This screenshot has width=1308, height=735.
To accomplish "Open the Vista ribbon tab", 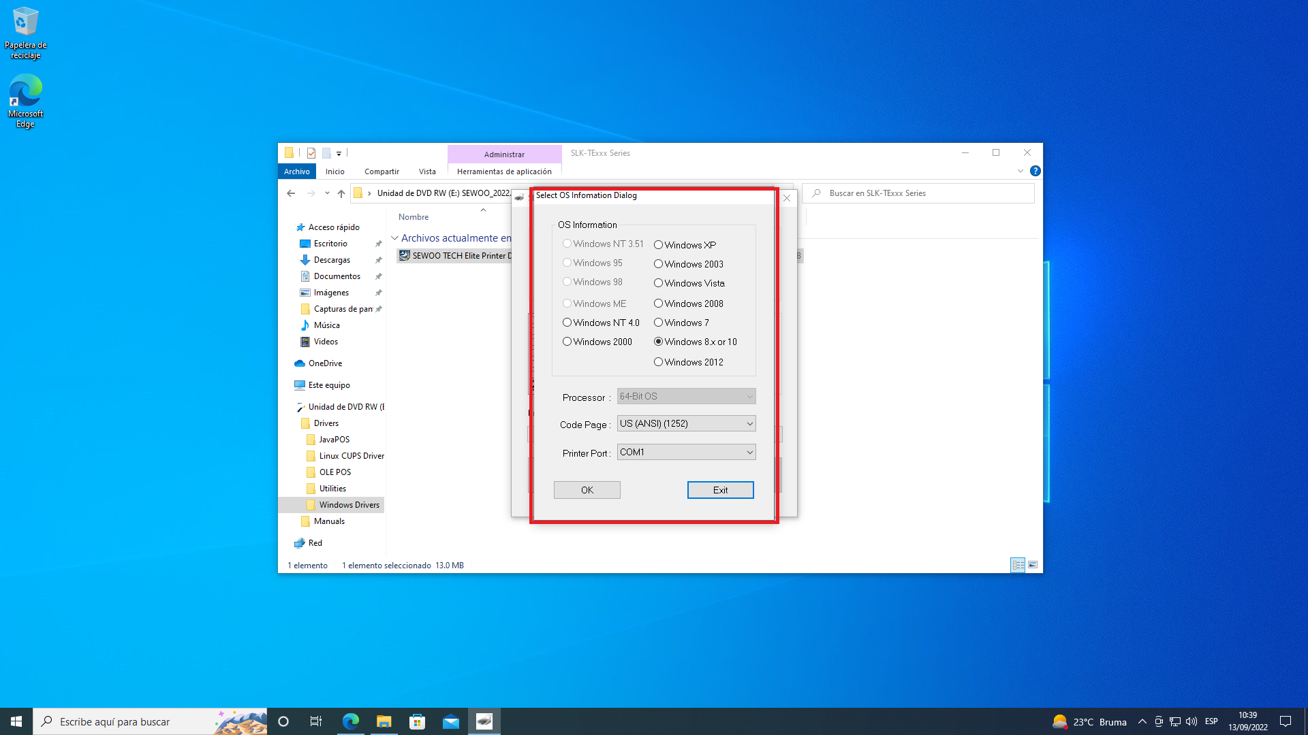I will point(427,171).
